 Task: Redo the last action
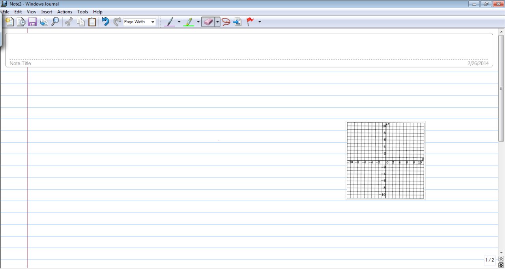tap(117, 22)
